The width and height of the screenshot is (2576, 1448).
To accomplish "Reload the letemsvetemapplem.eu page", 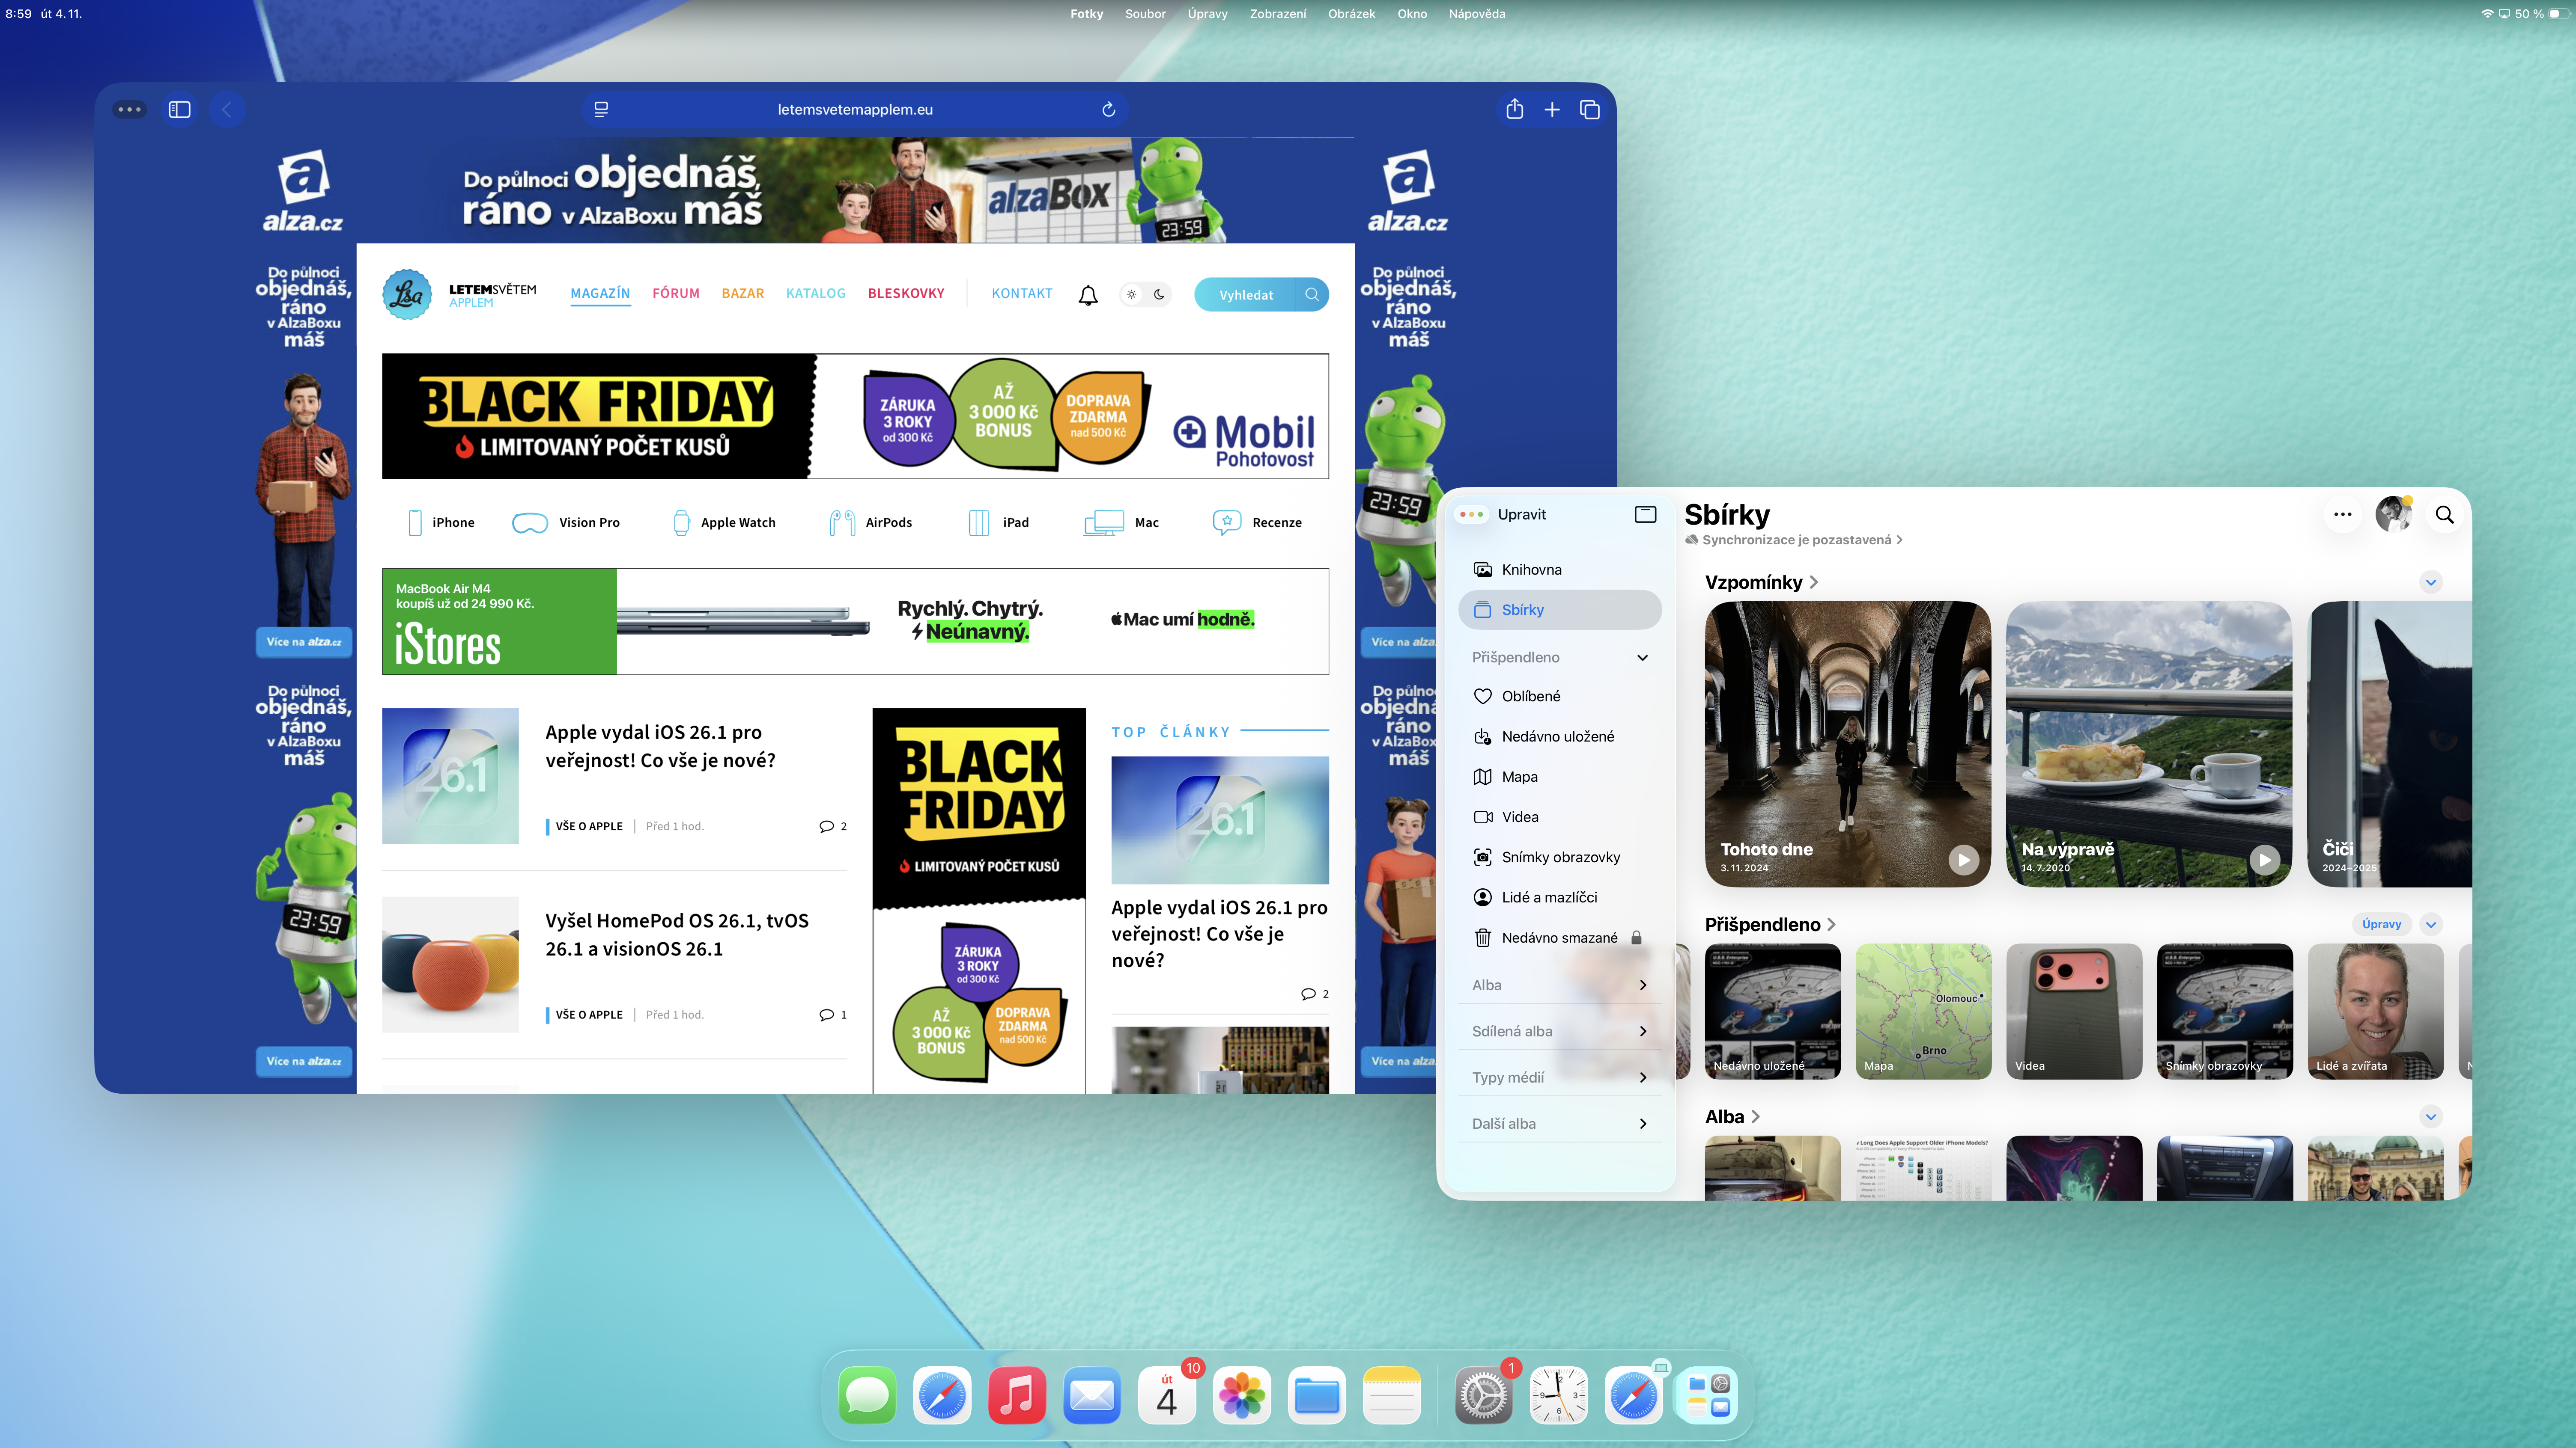I will coord(1108,110).
